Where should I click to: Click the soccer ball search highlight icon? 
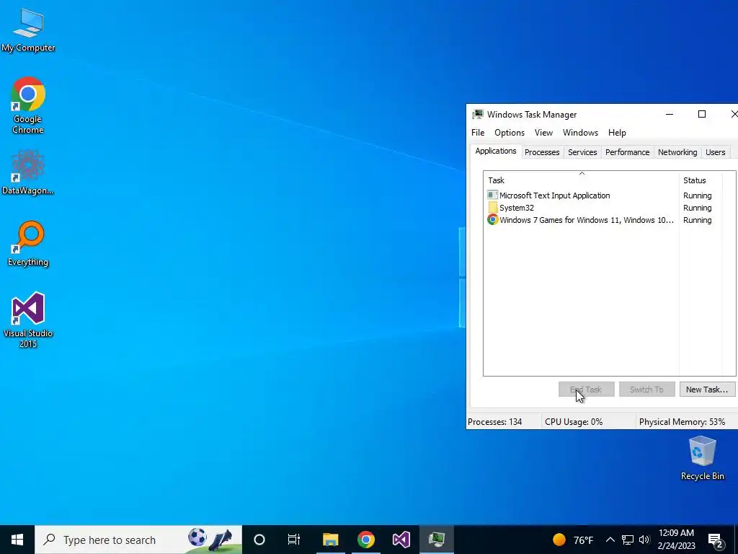(197, 537)
